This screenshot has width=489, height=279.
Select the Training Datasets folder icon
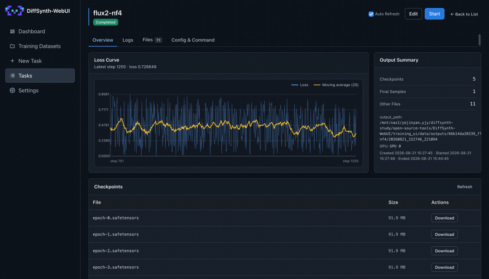(13, 46)
